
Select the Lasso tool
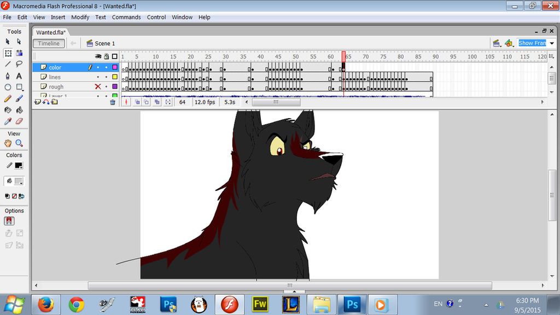pyautogui.click(x=18, y=64)
